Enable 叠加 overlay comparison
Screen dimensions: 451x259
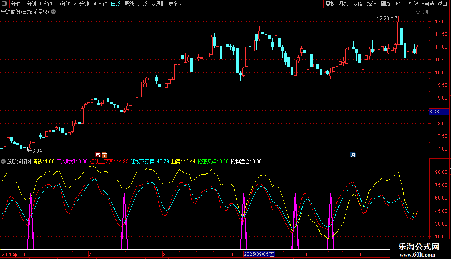coord(344,4)
